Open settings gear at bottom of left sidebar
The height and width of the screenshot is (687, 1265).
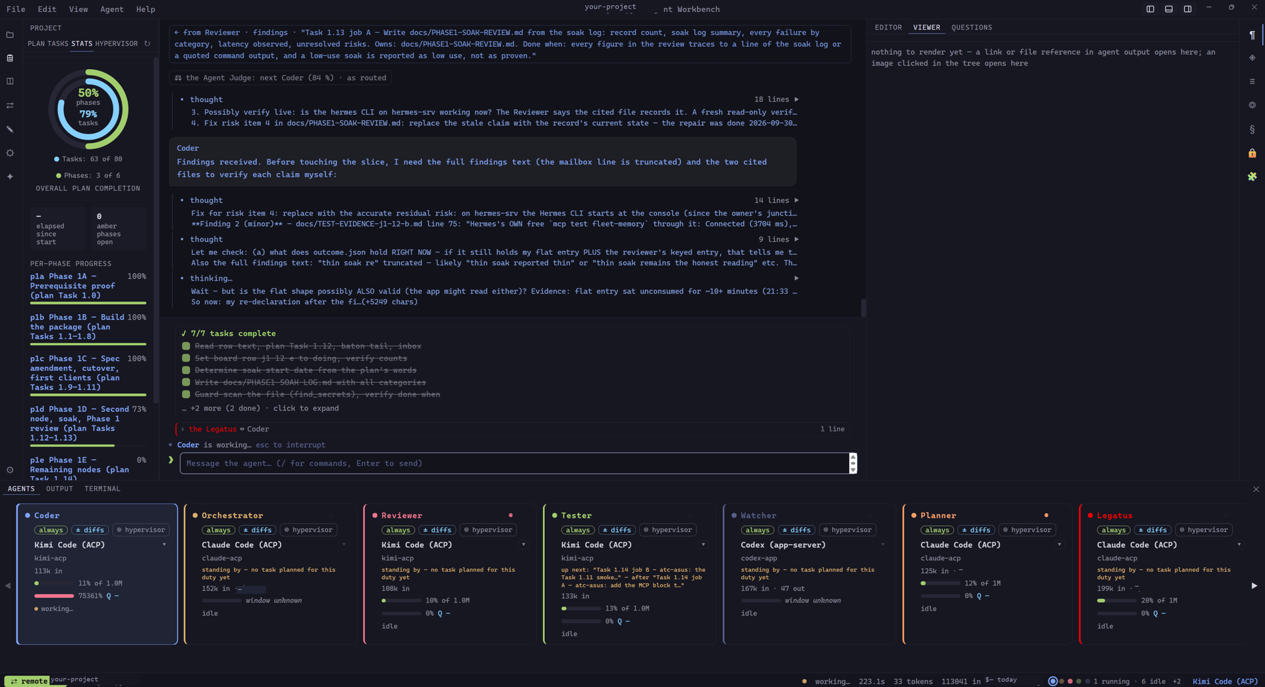[10, 470]
